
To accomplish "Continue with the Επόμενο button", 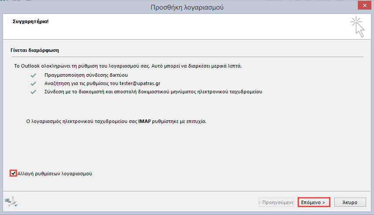I will (314, 202).
